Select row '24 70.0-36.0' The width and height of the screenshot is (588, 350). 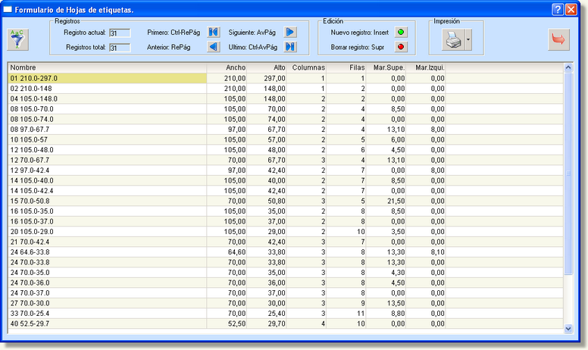pos(286,283)
